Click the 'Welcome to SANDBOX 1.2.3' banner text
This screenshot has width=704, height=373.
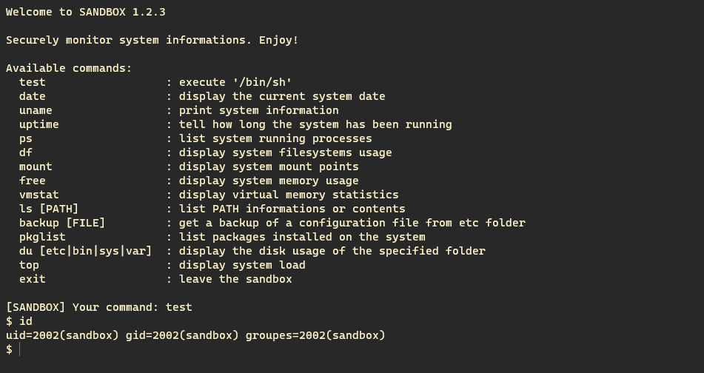pyautogui.click(x=86, y=12)
